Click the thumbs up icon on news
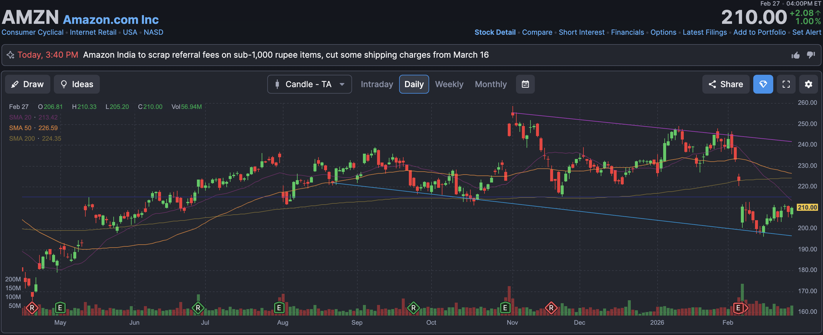This screenshot has width=823, height=335. [796, 55]
